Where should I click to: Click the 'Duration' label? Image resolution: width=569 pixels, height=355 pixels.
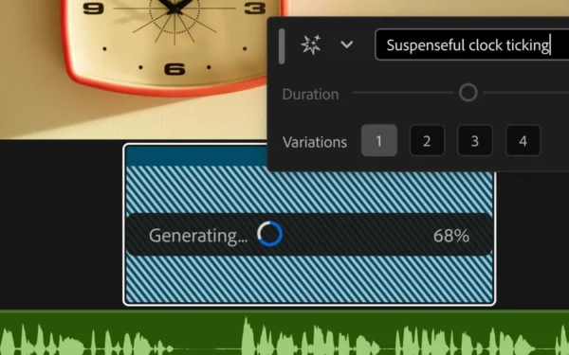tap(310, 94)
